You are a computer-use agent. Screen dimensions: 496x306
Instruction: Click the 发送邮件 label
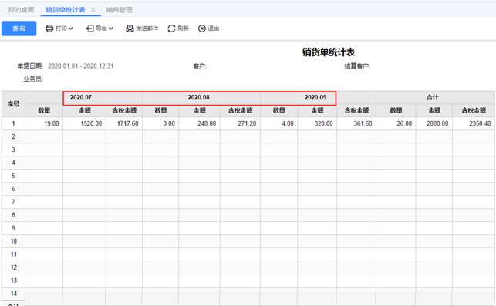click(x=147, y=29)
